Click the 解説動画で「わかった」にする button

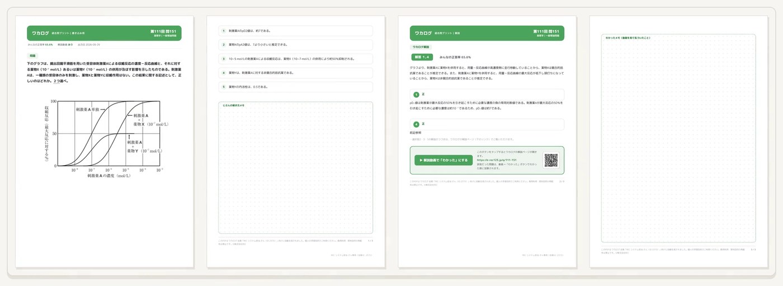point(444,160)
